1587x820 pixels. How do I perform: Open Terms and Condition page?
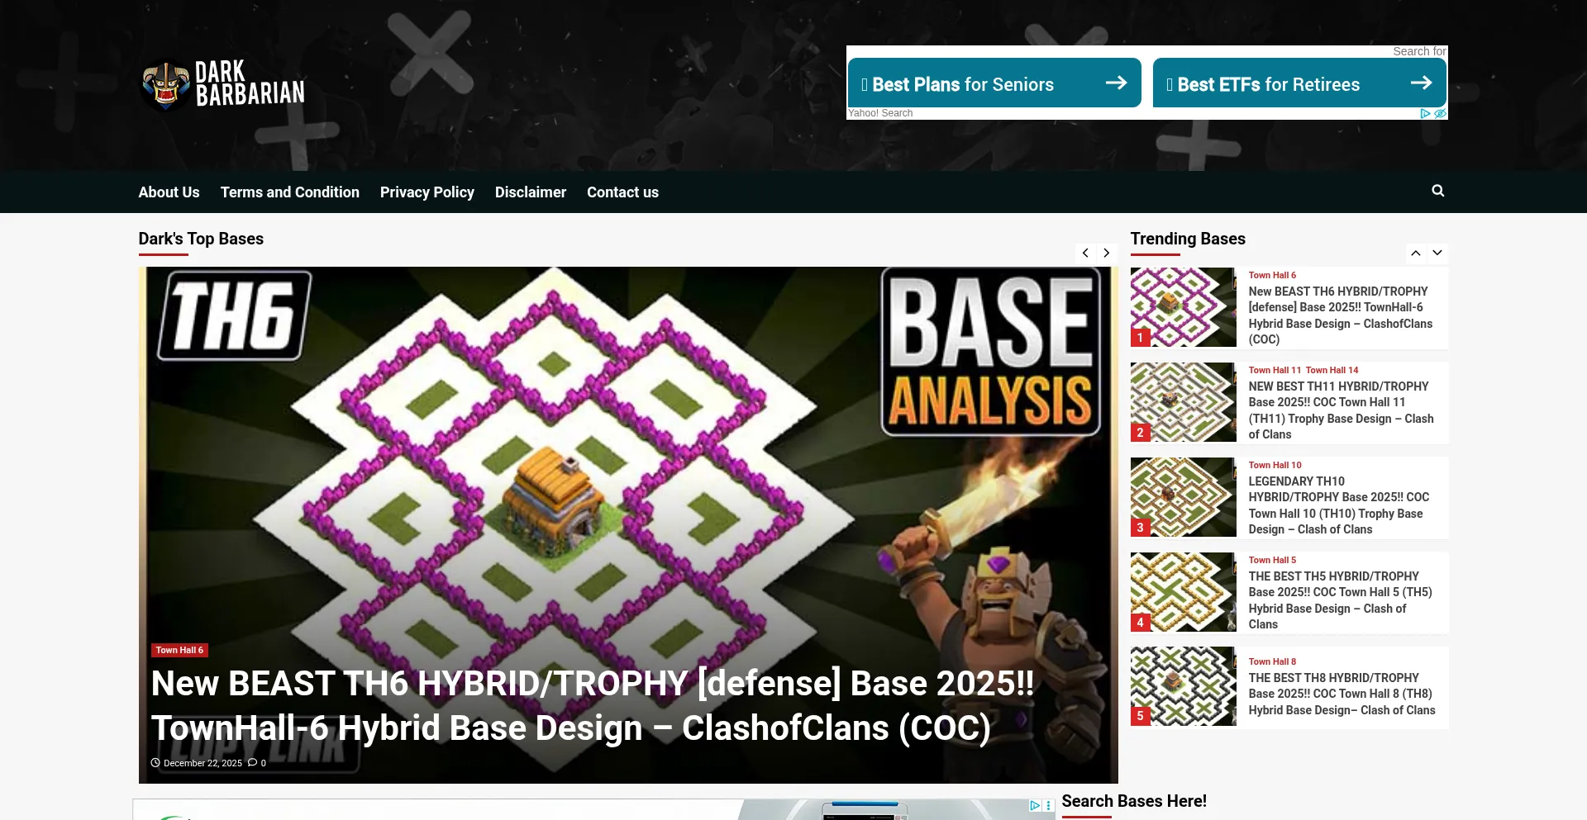pyautogui.click(x=289, y=192)
